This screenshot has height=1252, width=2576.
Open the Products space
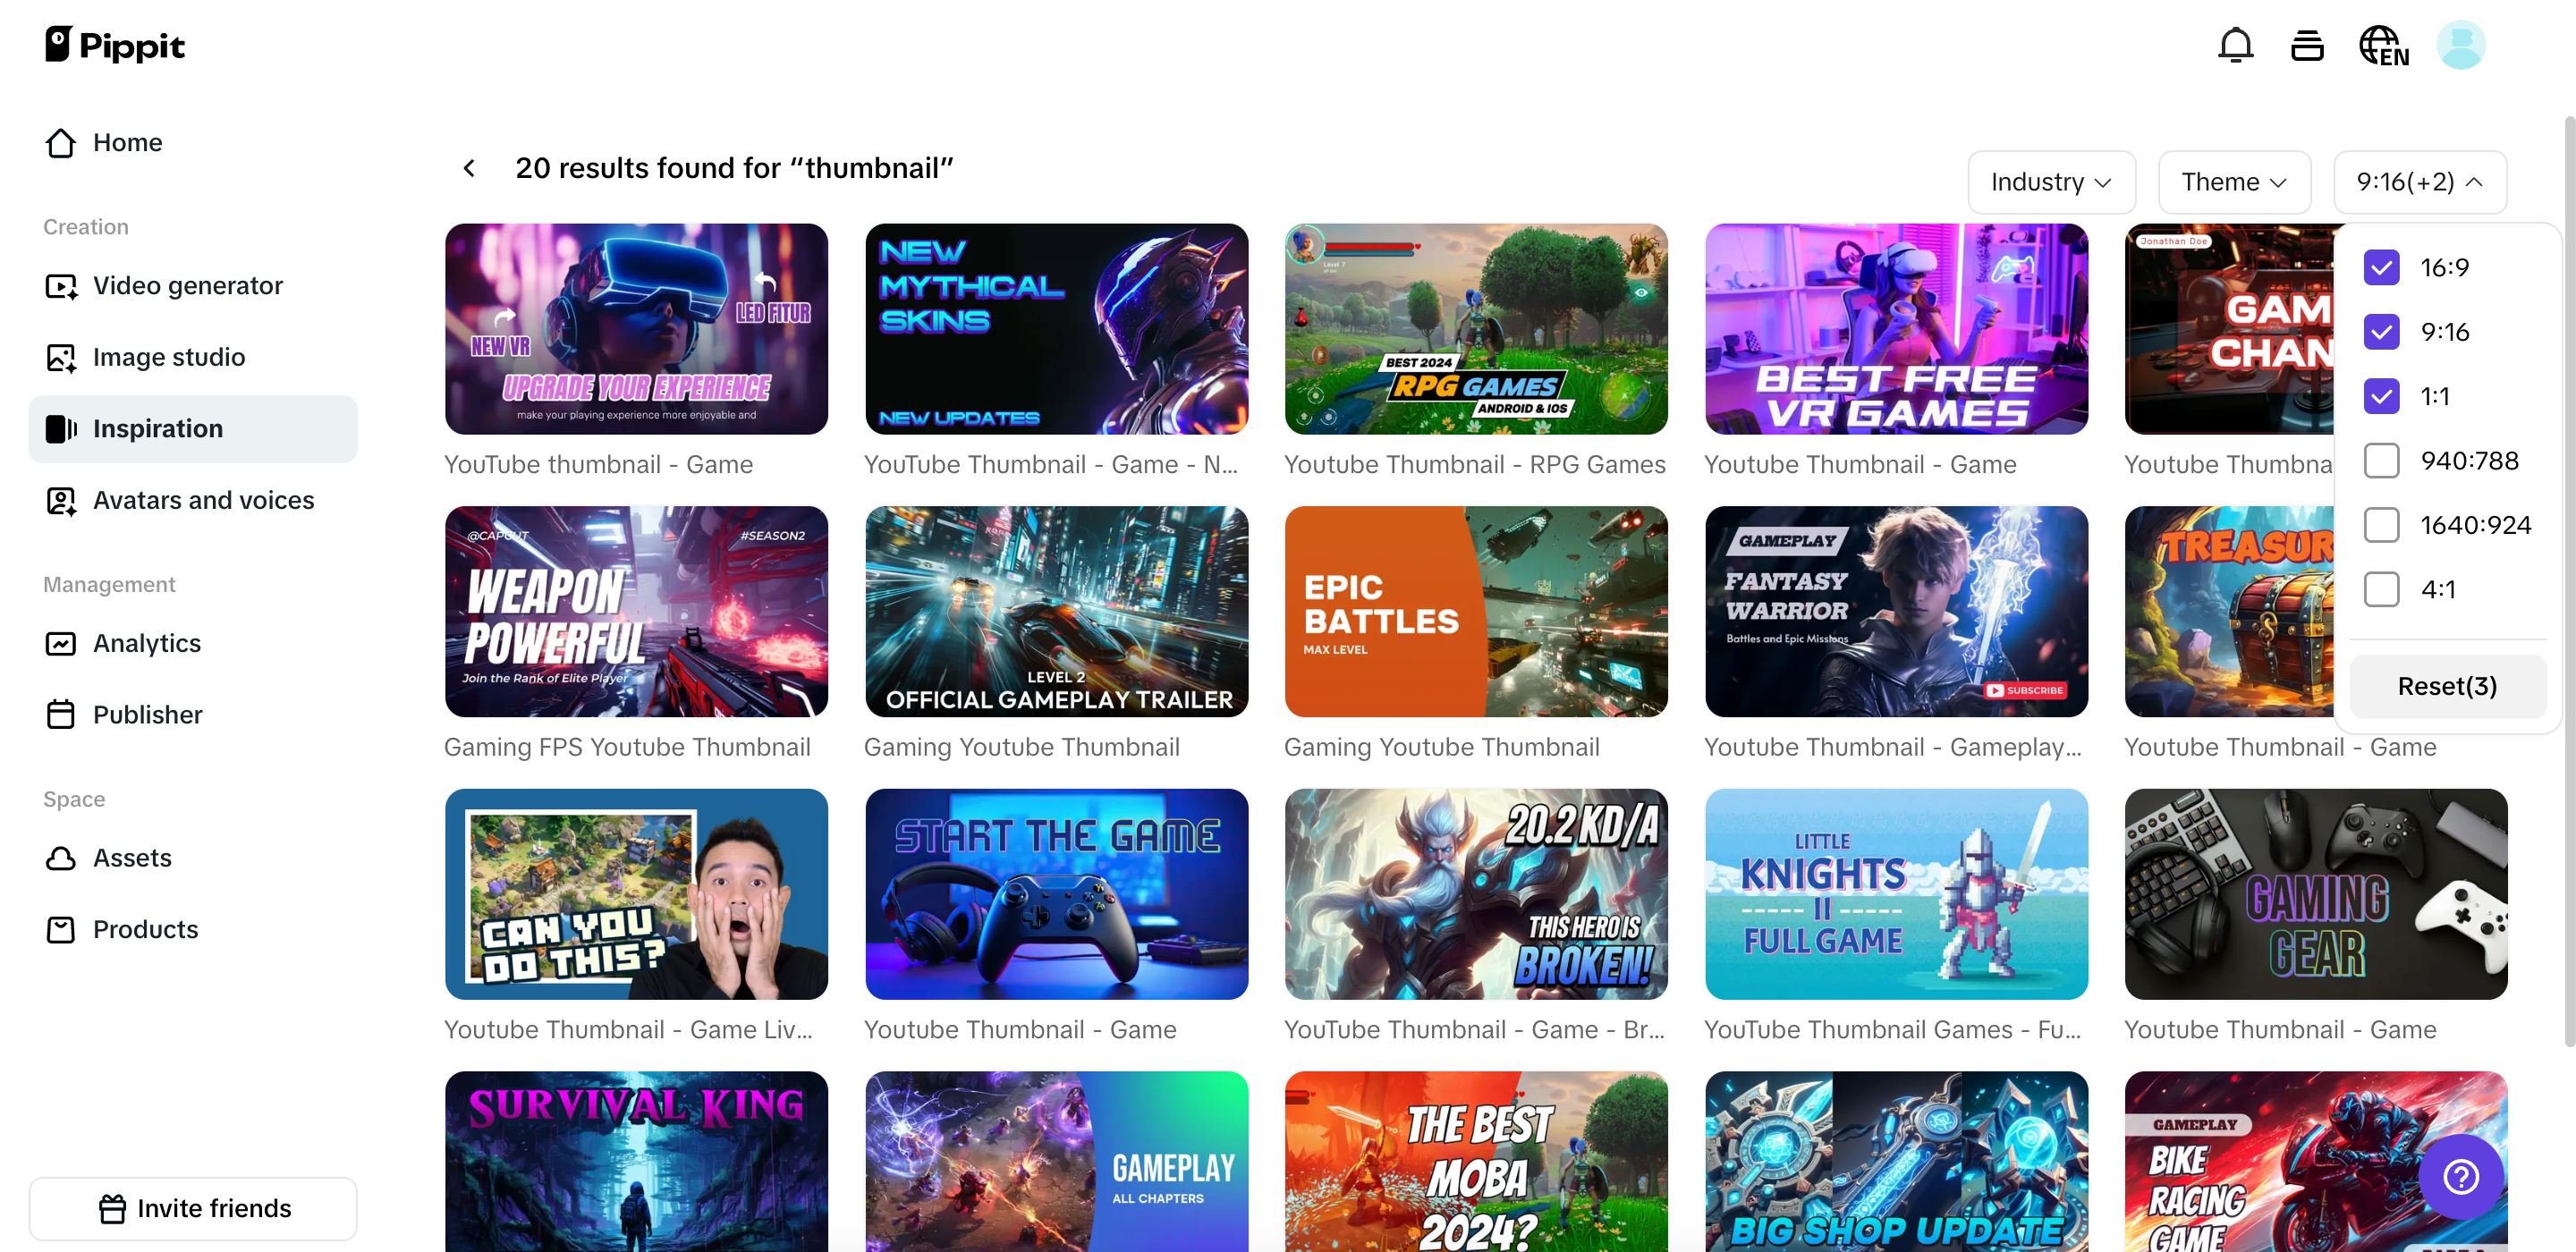tap(145, 929)
